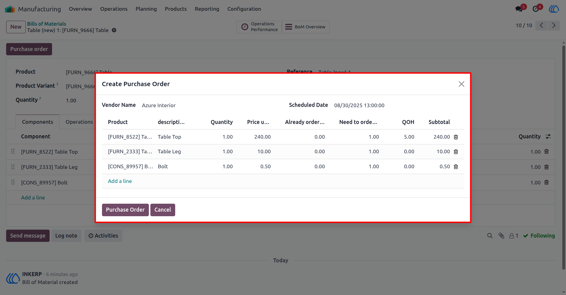The width and height of the screenshot is (566, 295).
Task: Confirm with the Purchase Order button in dialog
Action: click(125, 210)
